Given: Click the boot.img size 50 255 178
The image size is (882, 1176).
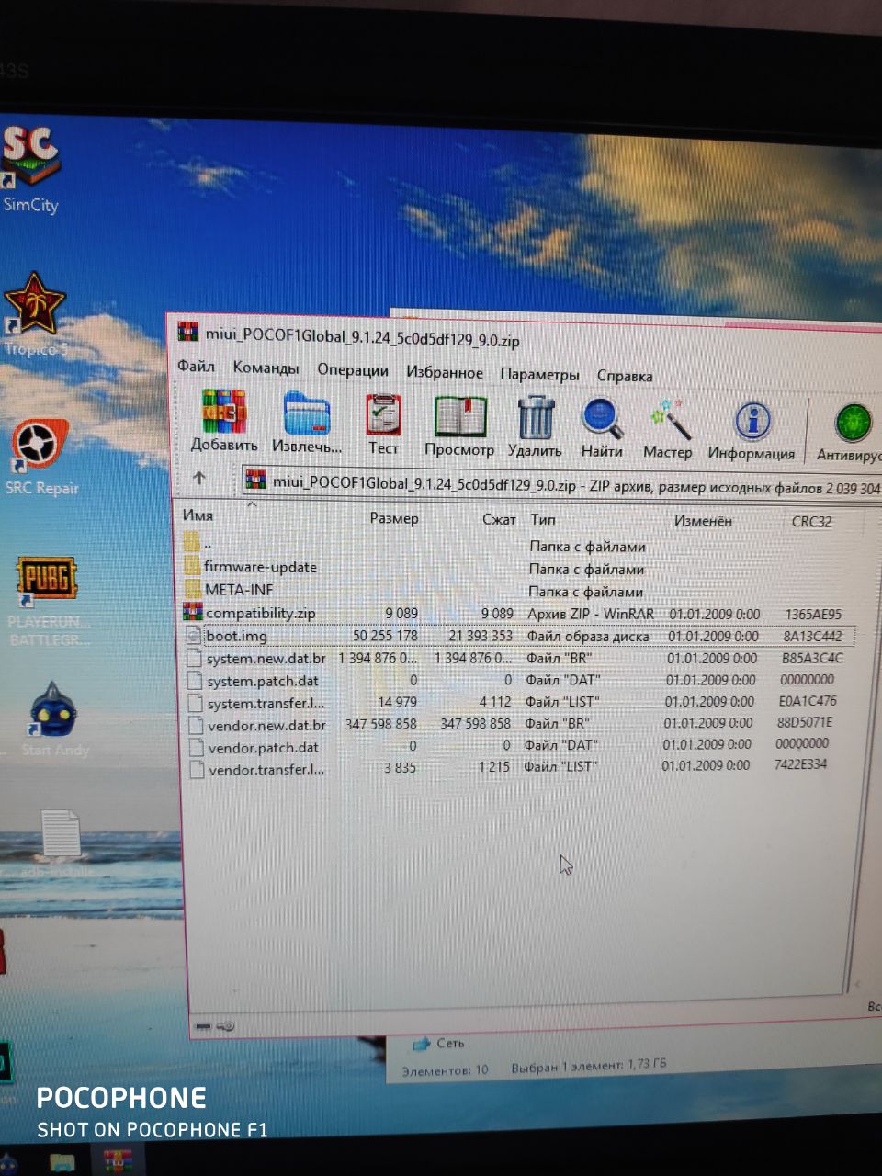Looking at the screenshot, I should tap(385, 635).
